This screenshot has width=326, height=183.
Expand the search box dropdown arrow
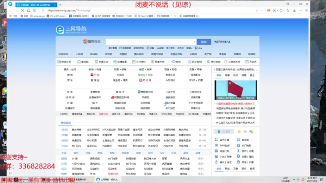(x=194, y=42)
